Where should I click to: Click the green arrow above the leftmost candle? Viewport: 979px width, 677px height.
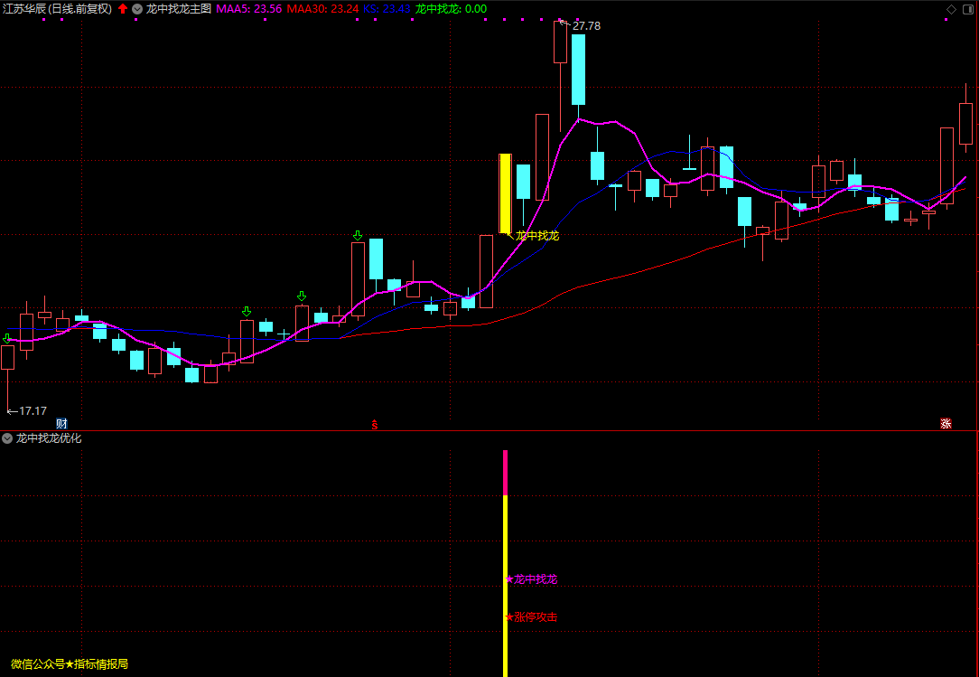pos(7,339)
